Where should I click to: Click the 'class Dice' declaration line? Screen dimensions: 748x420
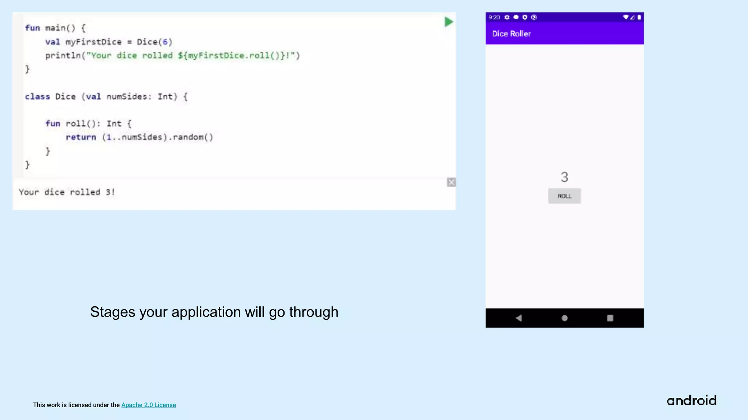coord(106,97)
